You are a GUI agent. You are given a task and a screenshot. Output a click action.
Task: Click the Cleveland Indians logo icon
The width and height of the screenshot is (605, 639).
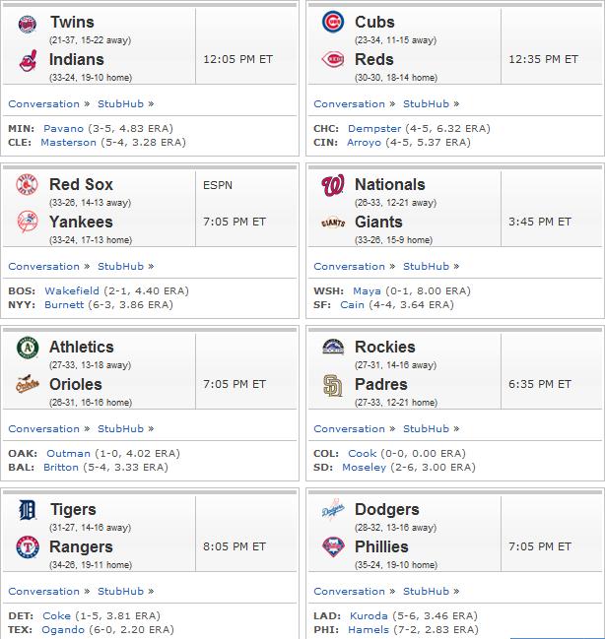(28, 61)
